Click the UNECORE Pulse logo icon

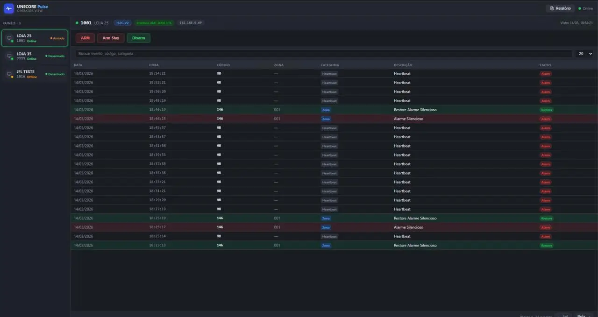9,8
